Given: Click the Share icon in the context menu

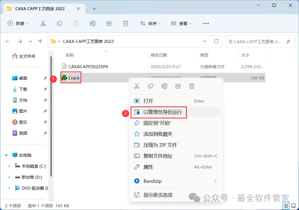Looking at the screenshot, I should [x=178, y=86].
